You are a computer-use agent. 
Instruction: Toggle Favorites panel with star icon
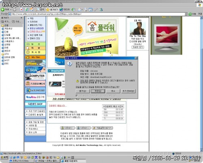tap(52, 9)
